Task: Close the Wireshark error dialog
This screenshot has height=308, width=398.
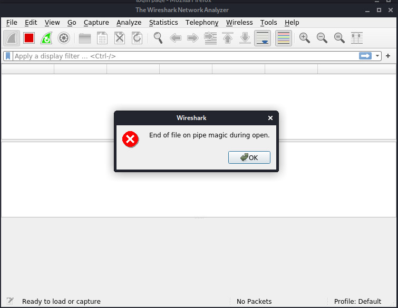Action: 270,118
